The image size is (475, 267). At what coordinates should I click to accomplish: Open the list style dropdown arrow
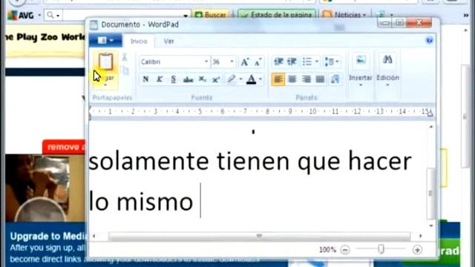[317, 62]
